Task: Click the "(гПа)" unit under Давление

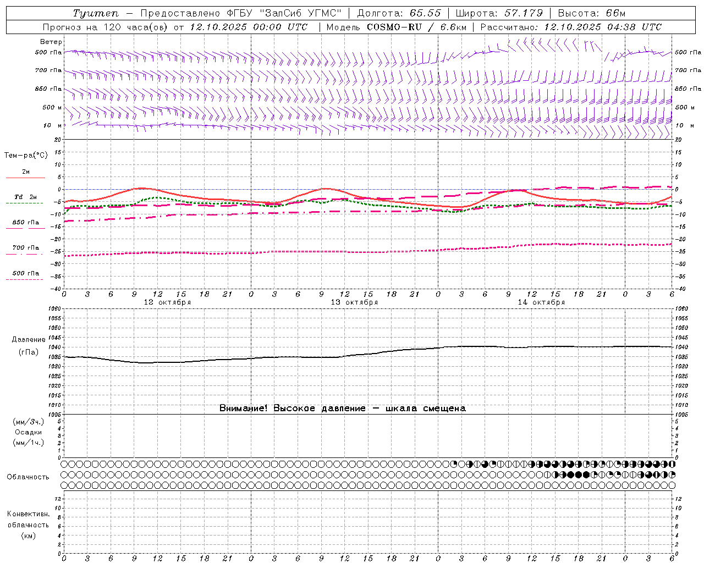Action: 29,352
